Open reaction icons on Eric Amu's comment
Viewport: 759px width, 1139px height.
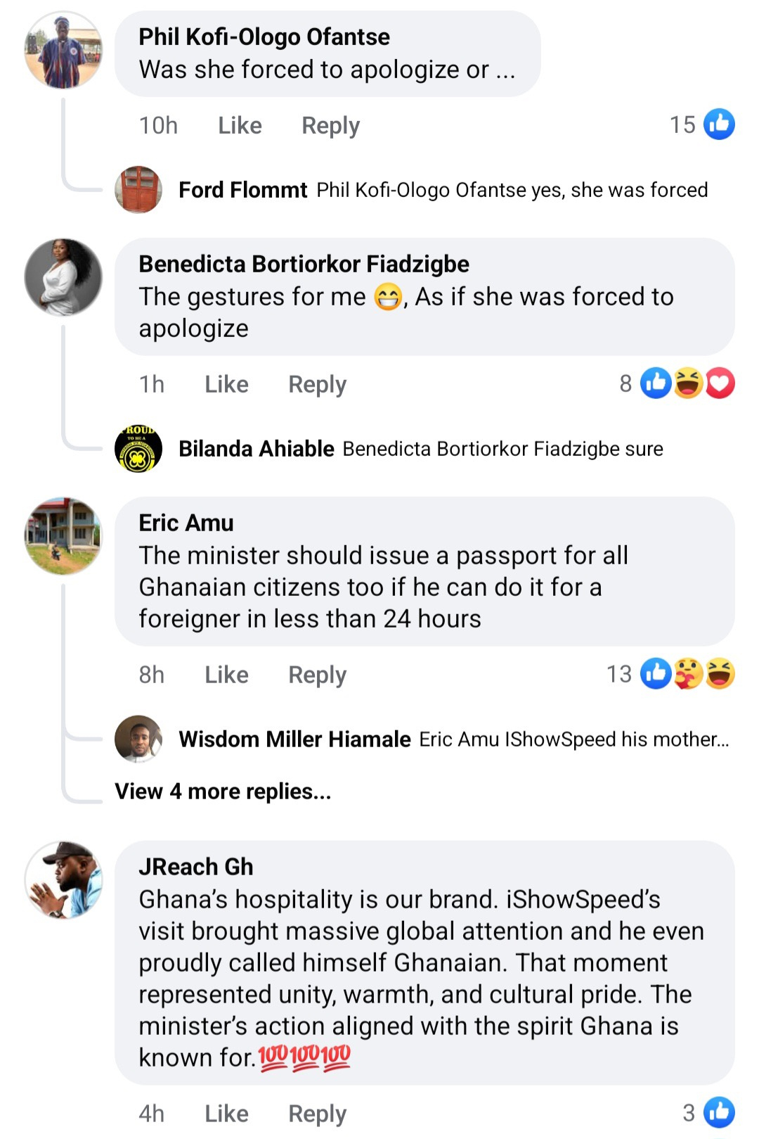(x=687, y=674)
